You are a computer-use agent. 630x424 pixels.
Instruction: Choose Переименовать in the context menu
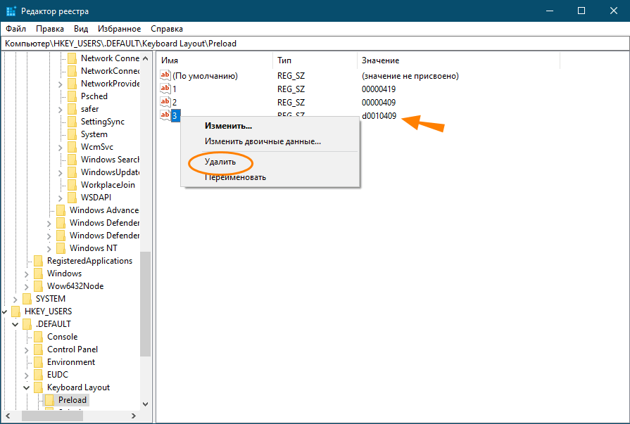coord(235,177)
